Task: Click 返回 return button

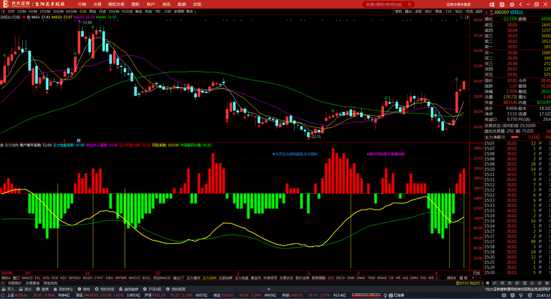Action: (479, 11)
